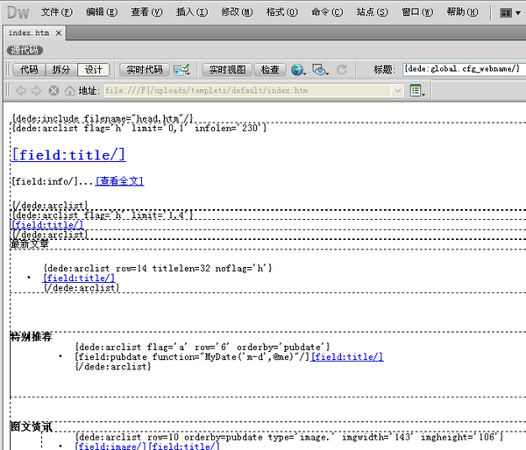Switch to Split view (拆分)
The height and width of the screenshot is (450, 526).
tap(61, 69)
